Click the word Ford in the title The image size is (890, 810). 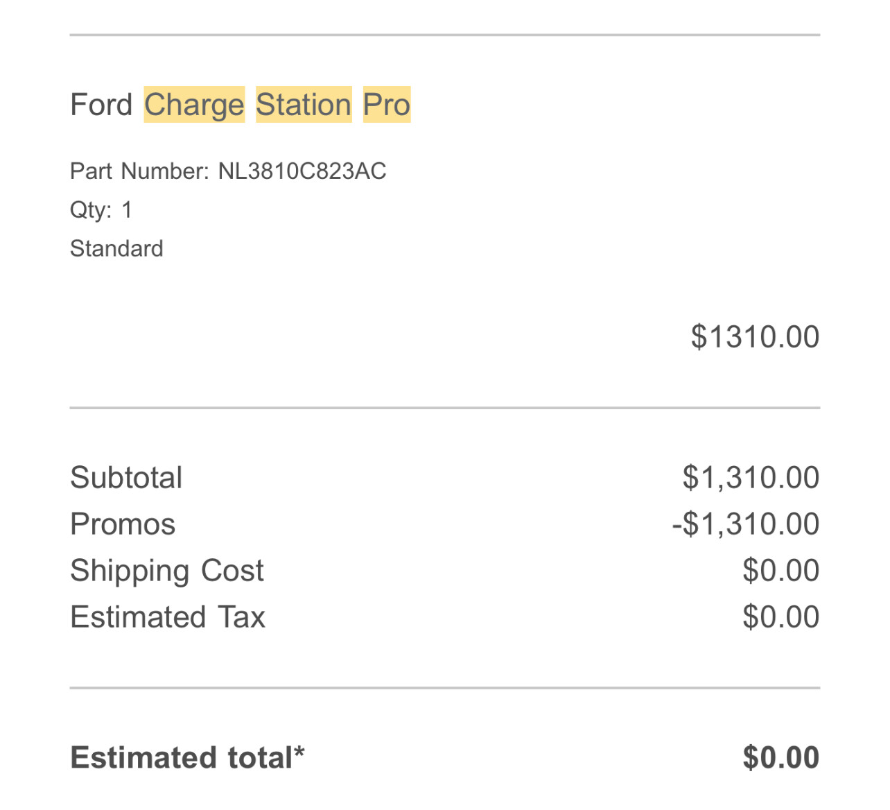[x=101, y=105]
